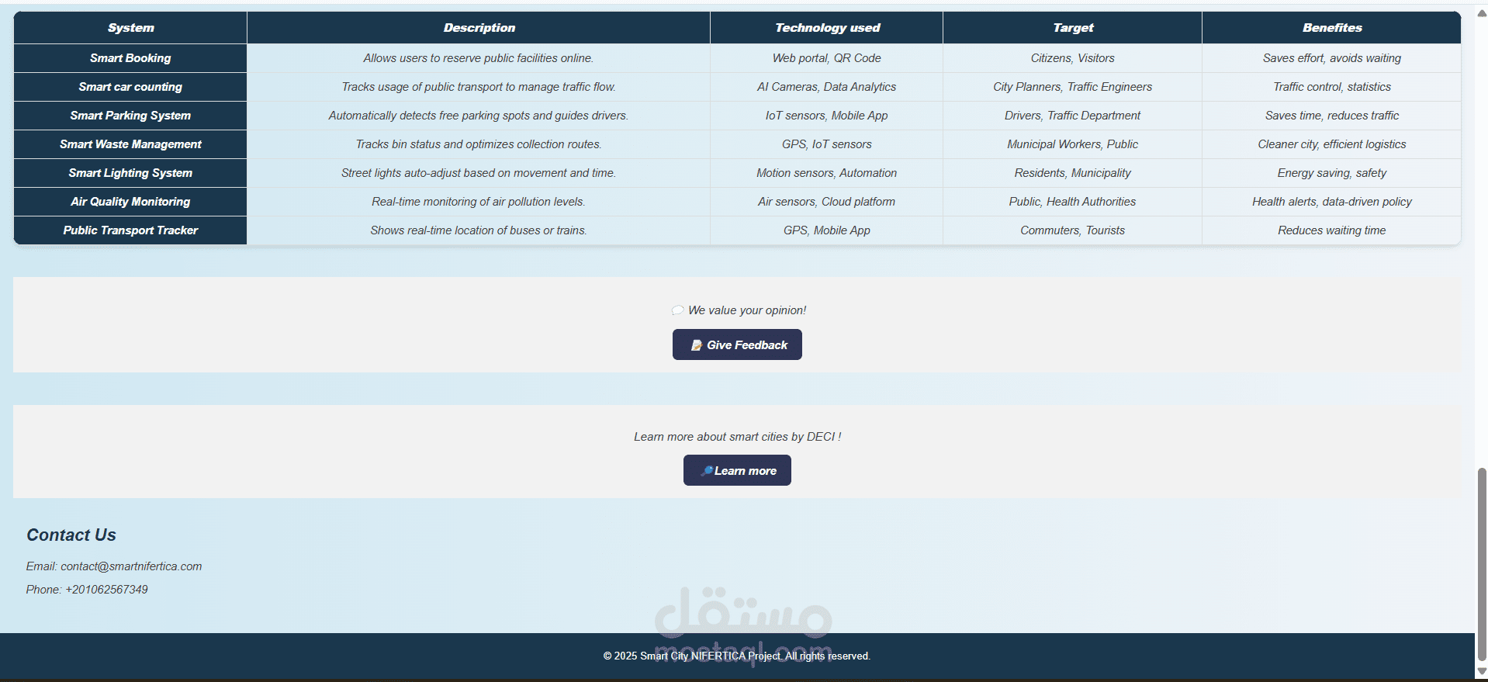Screen dimensions: 1488x682
Task: Click the 'Public, Health Authorities' cell
Action: coord(1073,202)
